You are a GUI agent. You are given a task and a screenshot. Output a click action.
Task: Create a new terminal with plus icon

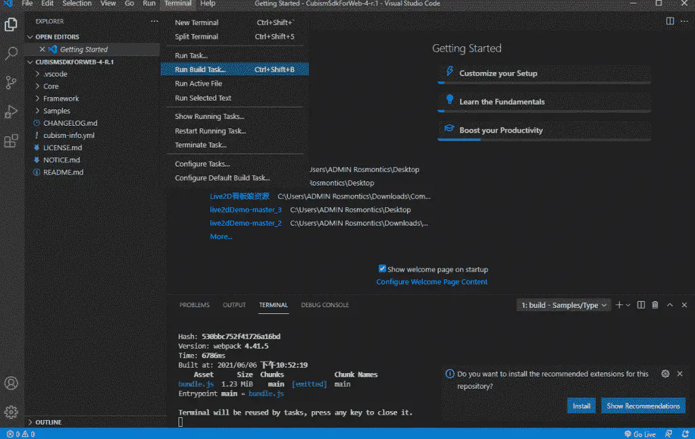click(x=619, y=305)
